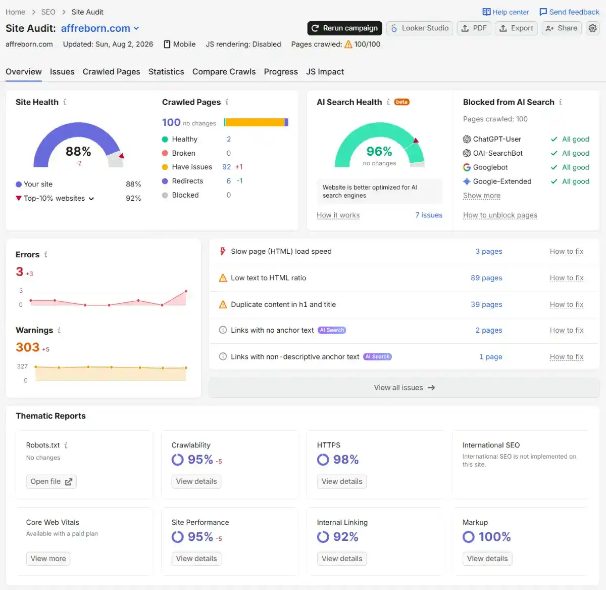606x590 pixels.
Task: Select the Compare Crawls tab
Action: [224, 72]
